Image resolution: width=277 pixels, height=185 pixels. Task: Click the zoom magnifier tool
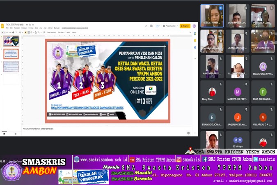[20, 32]
